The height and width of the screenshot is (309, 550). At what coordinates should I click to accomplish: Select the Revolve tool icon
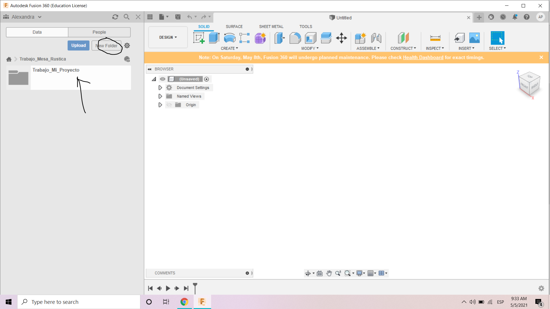tap(229, 38)
